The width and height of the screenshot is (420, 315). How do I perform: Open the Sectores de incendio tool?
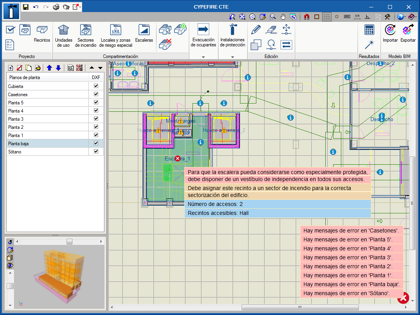point(85,35)
